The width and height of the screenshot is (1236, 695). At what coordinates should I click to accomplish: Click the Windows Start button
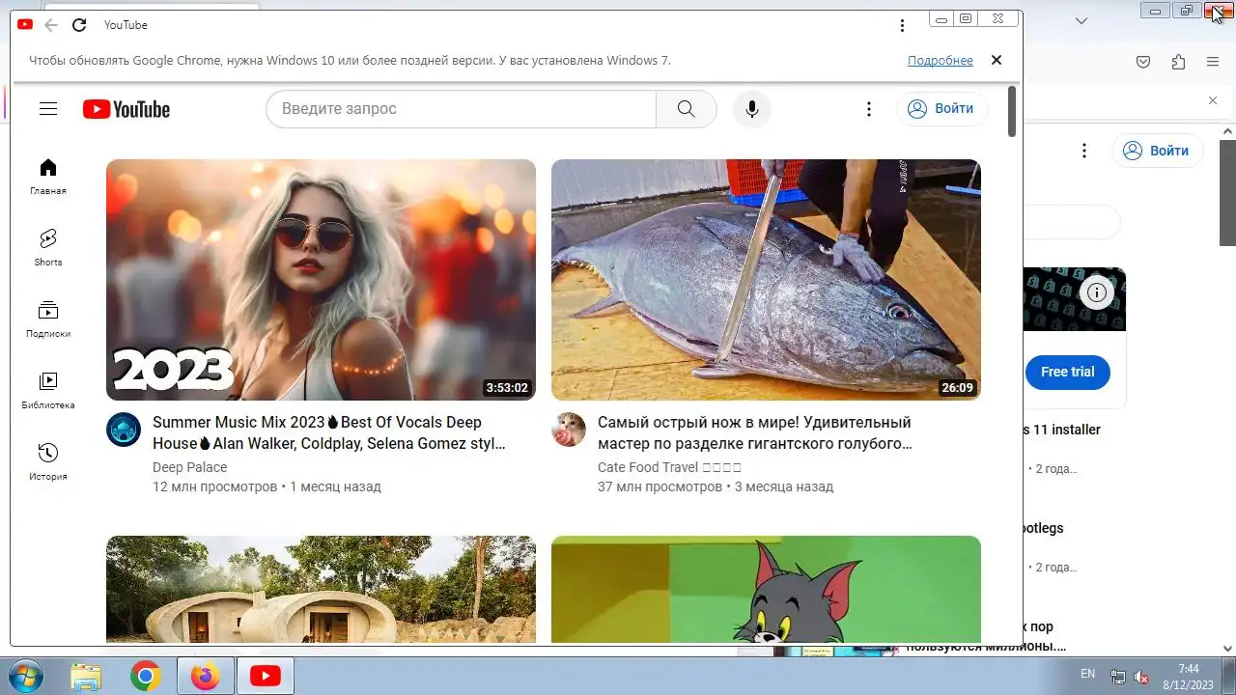(x=24, y=677)
